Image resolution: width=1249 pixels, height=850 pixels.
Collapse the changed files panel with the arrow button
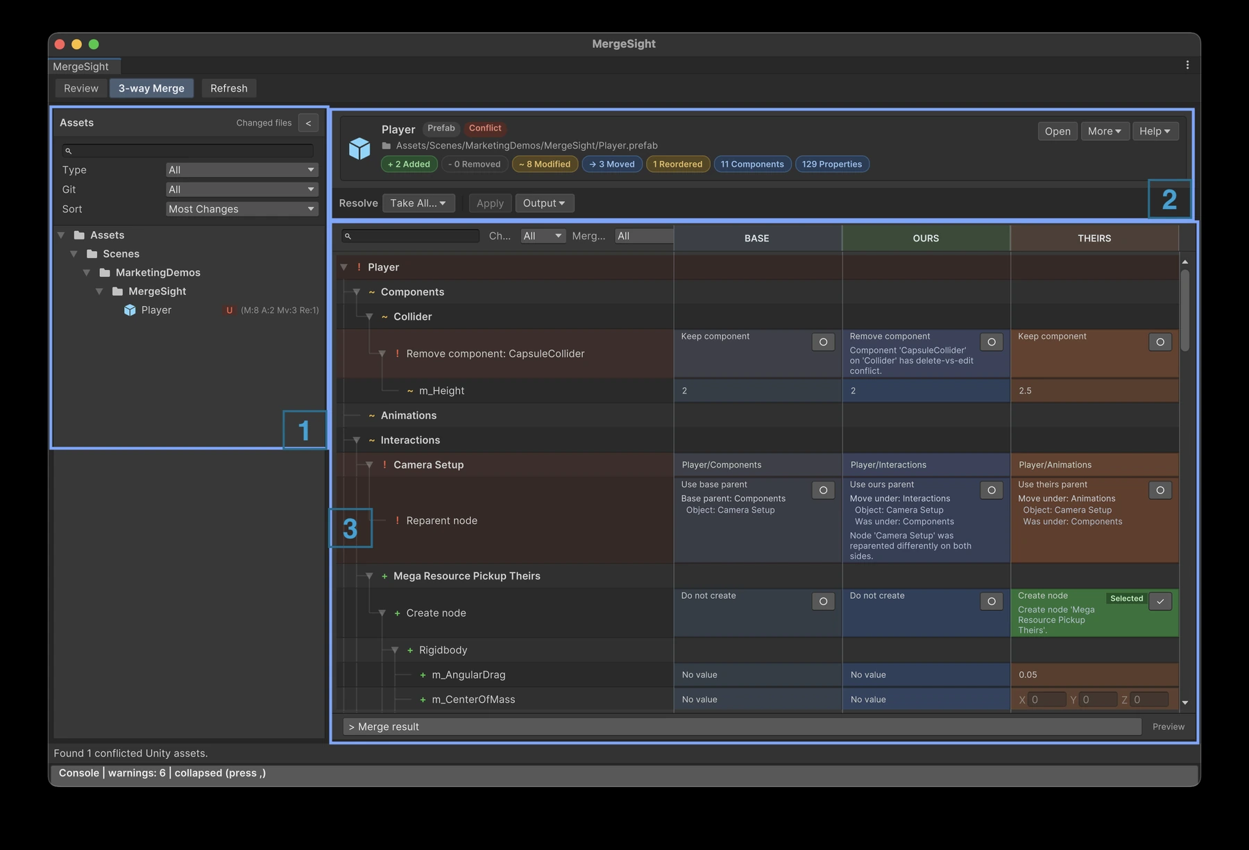pos(308,123)
